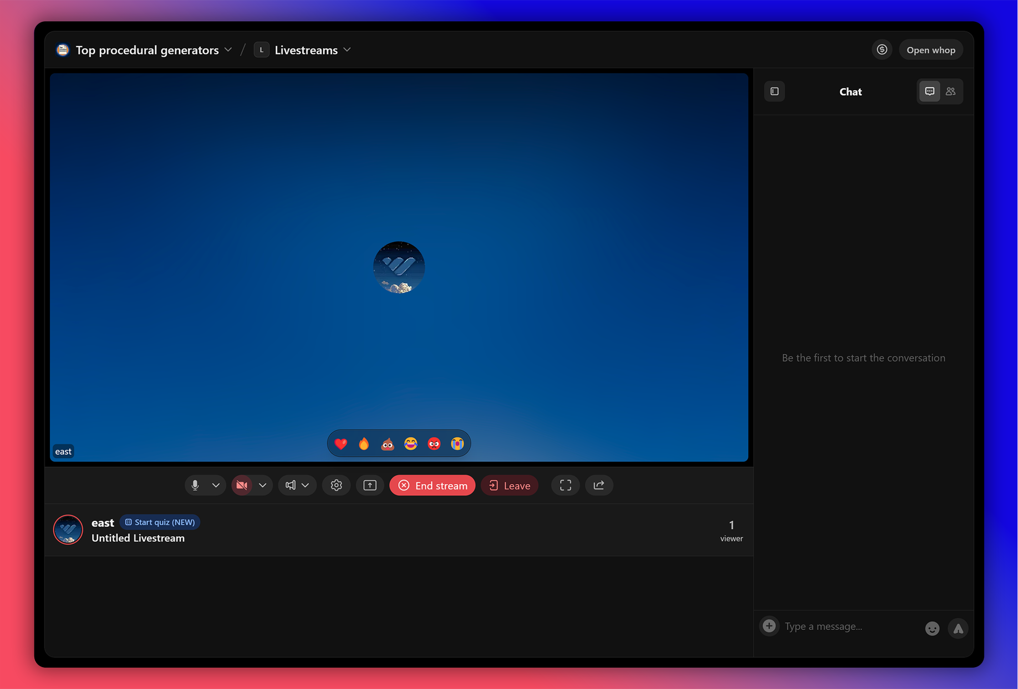1018x689 pixels.
Task: Open the emoji picker in chat
Action: coord(932,628)
